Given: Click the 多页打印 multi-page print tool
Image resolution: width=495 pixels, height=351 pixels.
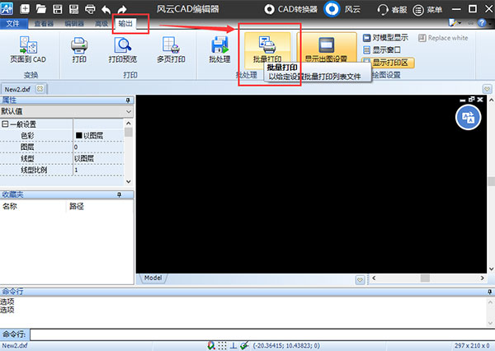Looking at the screenshot, I should click(171, 49).
